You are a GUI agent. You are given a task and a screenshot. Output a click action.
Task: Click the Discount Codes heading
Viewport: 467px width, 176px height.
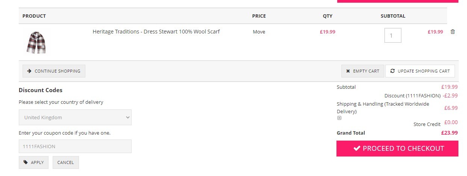pos(41,90)
